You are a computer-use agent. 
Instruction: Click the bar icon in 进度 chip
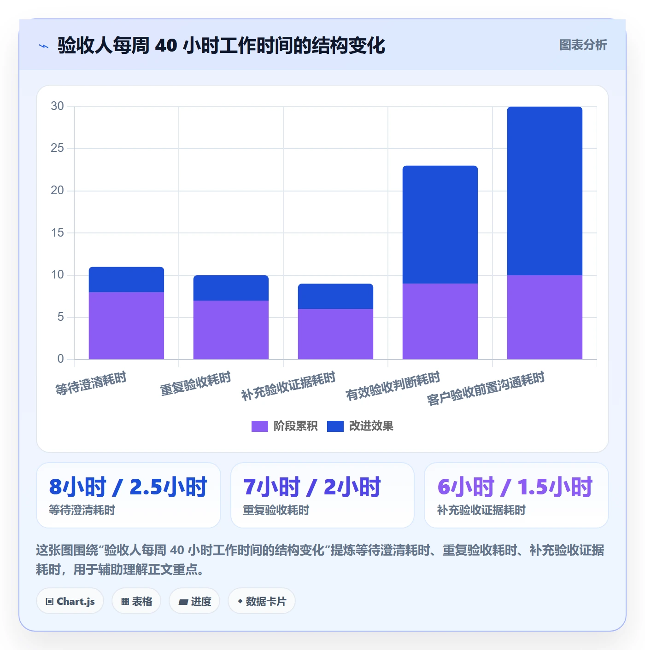[x=183, y=602]
